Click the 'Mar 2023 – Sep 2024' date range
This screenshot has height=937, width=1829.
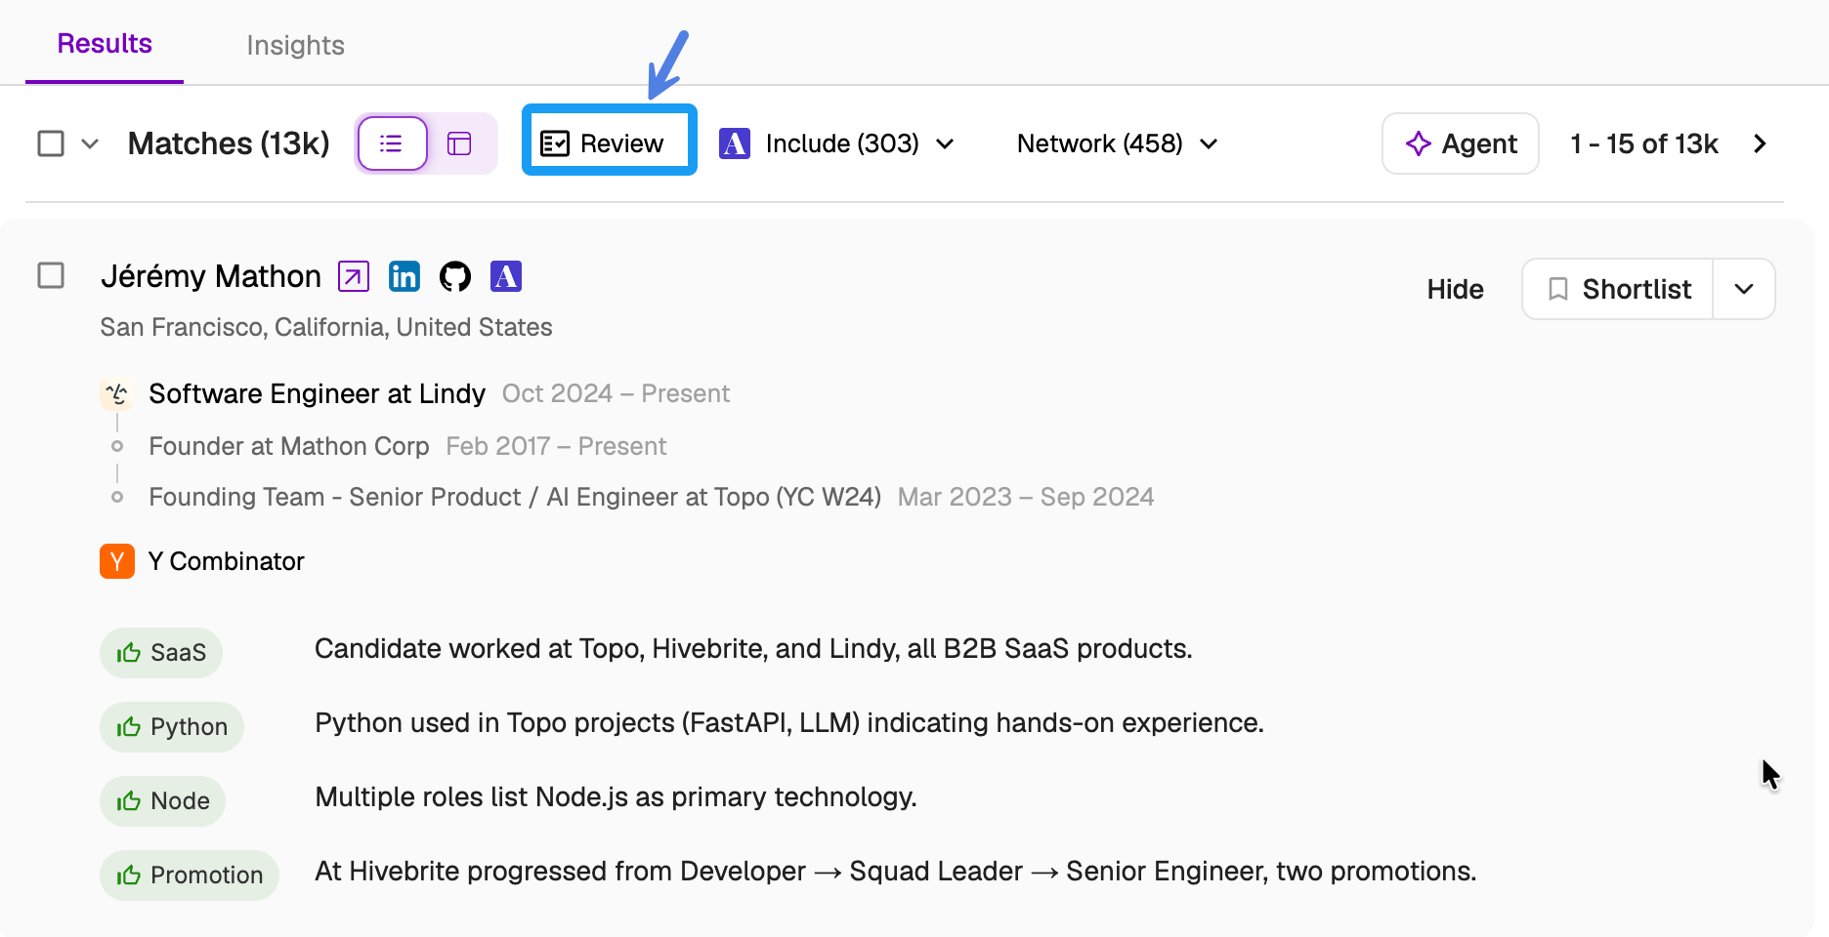[1026, 497]
